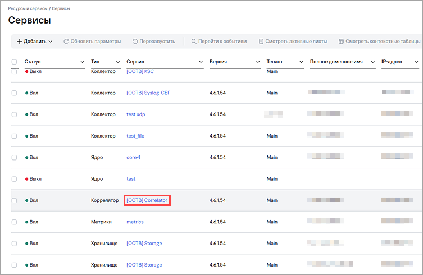Click the Вкл status in core-1 row

click(x=31, y=157)
